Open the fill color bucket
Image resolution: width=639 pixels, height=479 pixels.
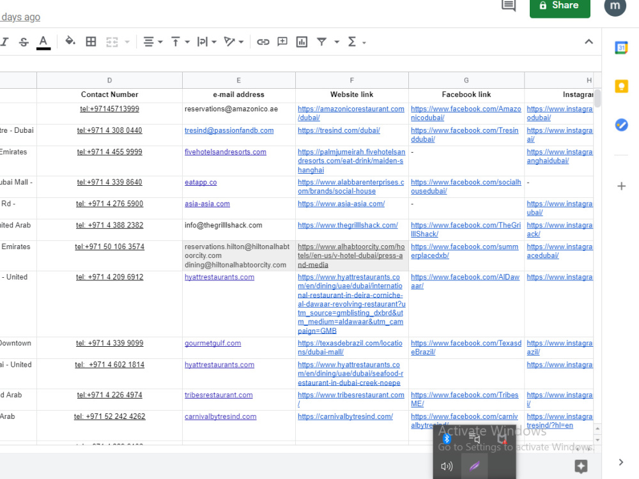70,41
